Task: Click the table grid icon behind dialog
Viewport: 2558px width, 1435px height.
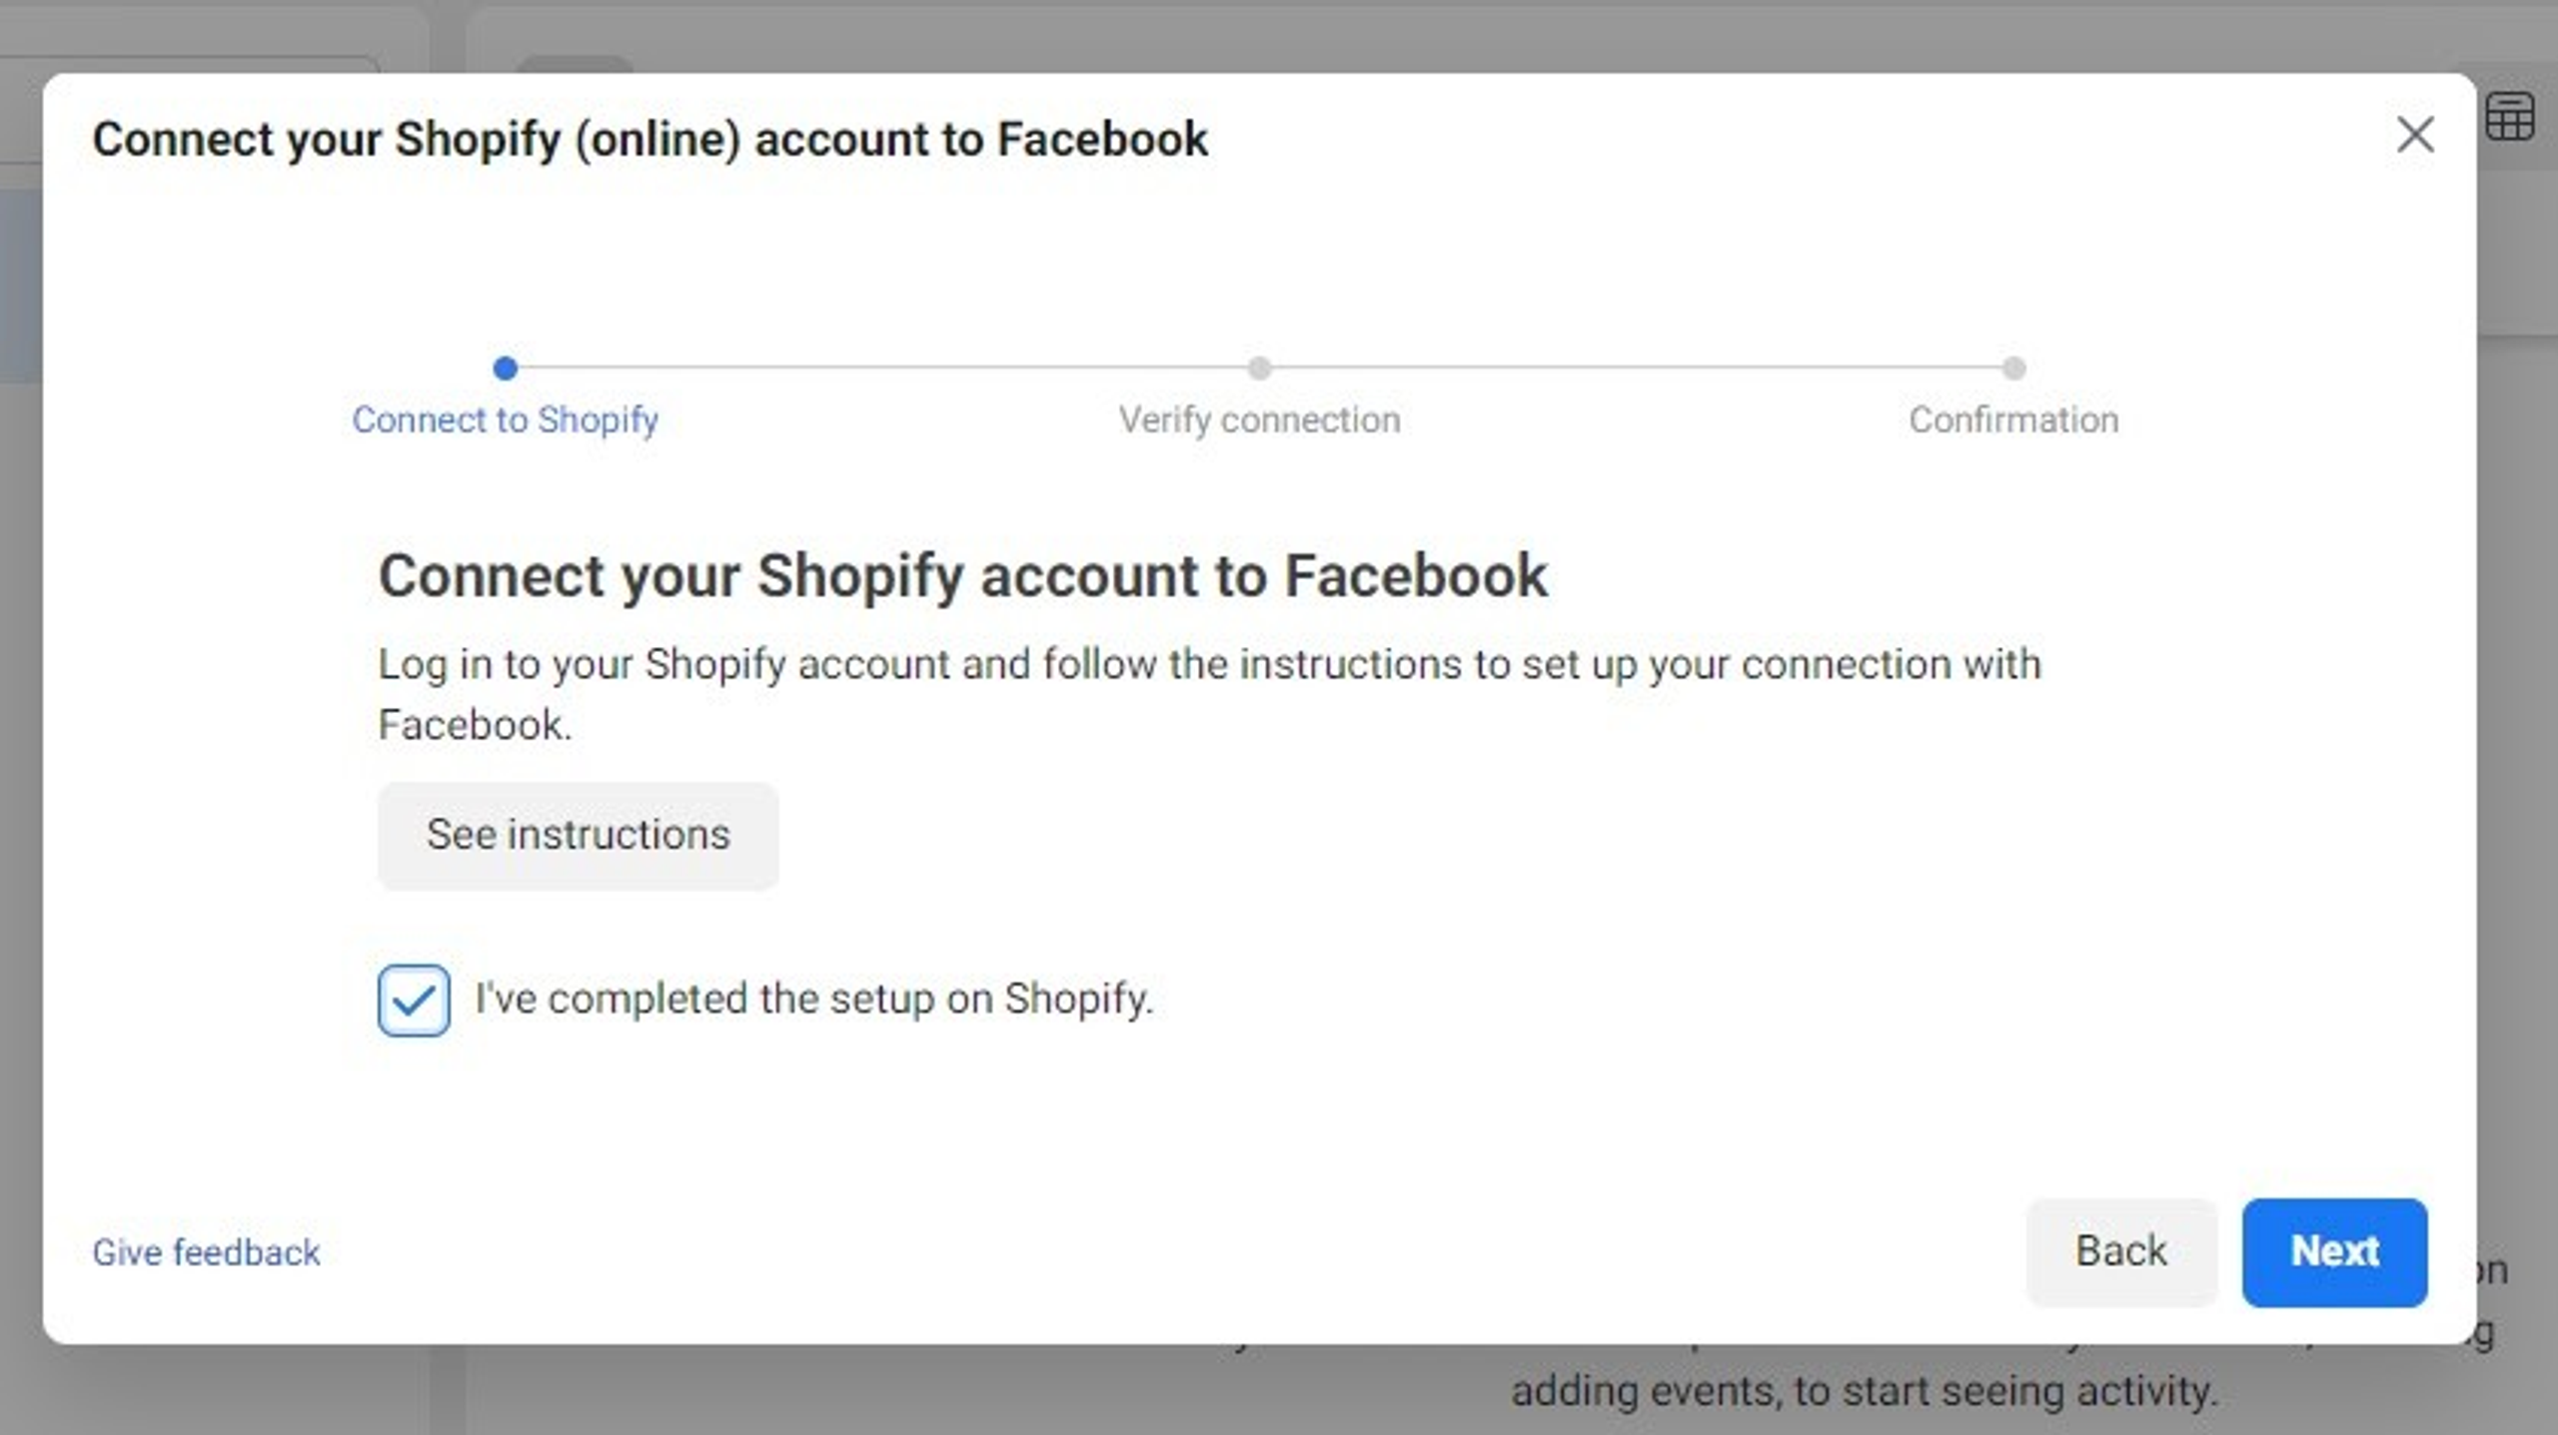Action: [2509, 117]
